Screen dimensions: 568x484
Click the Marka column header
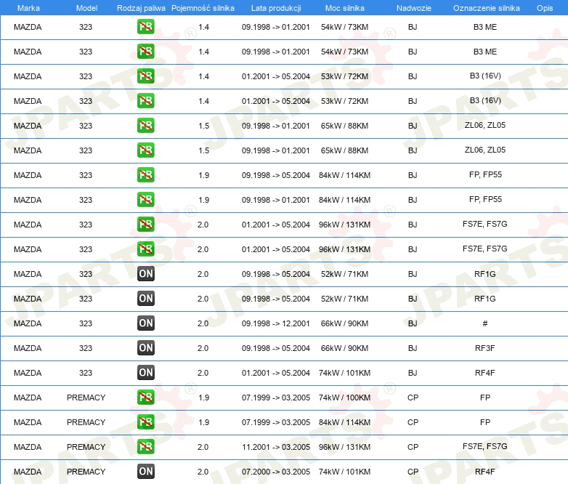pyautogui.click(x=28, y=8)
